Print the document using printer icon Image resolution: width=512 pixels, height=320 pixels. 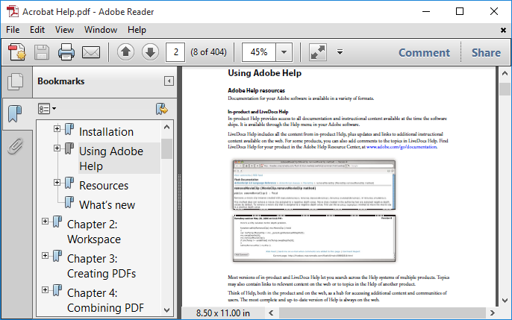pos(66,52)
